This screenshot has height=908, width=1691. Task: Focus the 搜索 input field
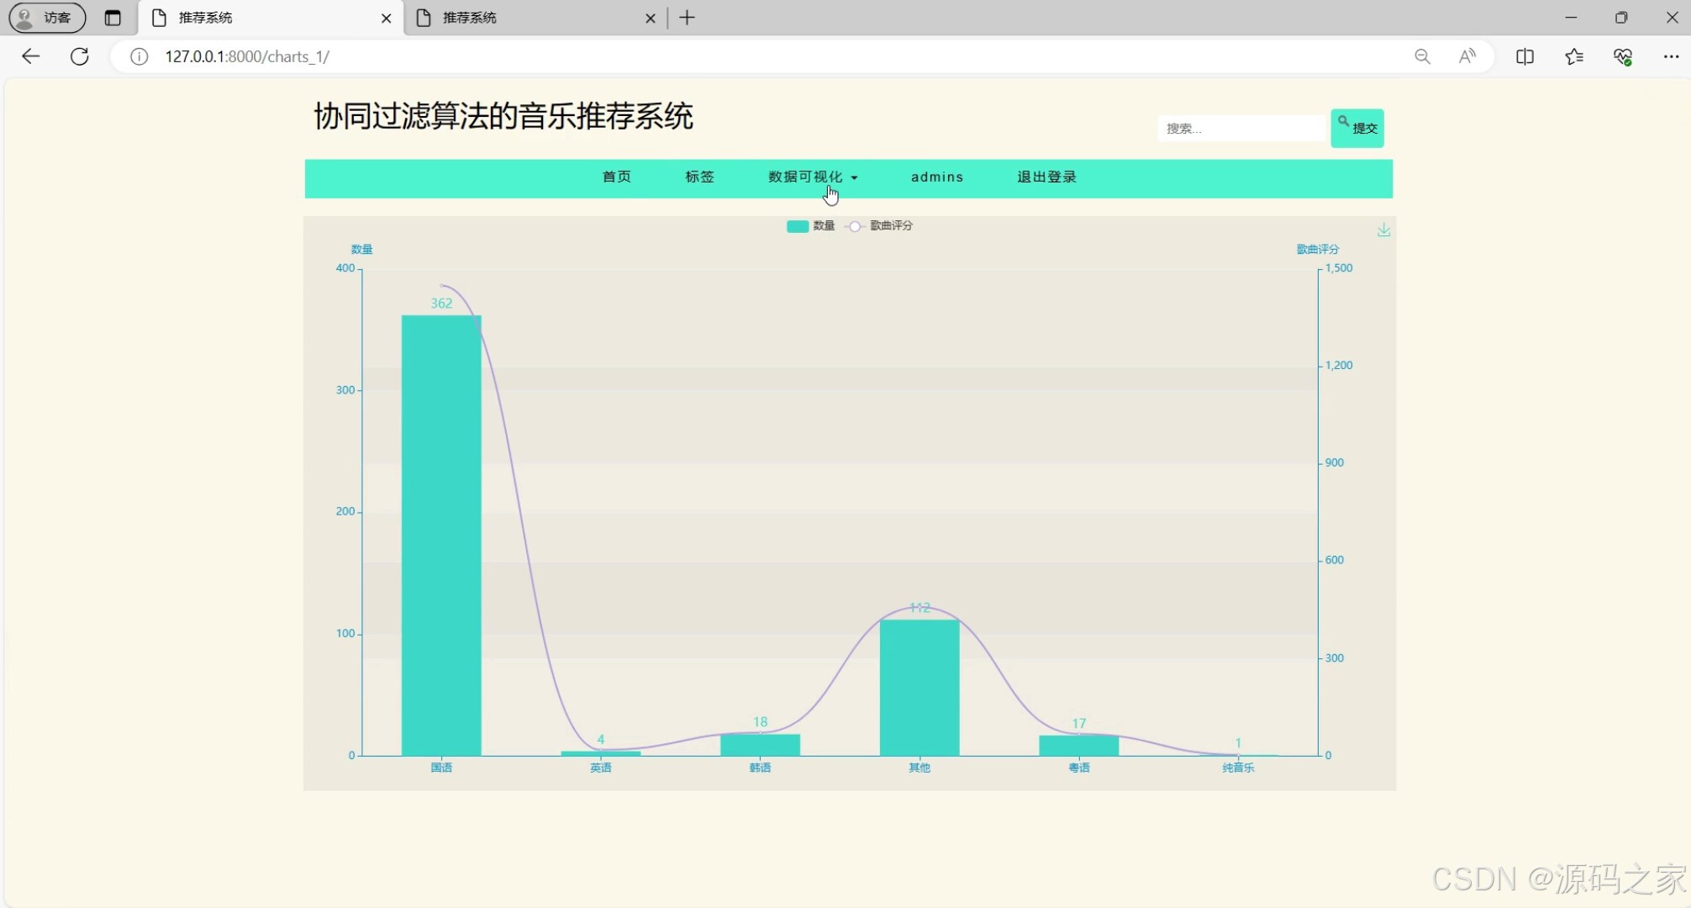pos(1241,129)
